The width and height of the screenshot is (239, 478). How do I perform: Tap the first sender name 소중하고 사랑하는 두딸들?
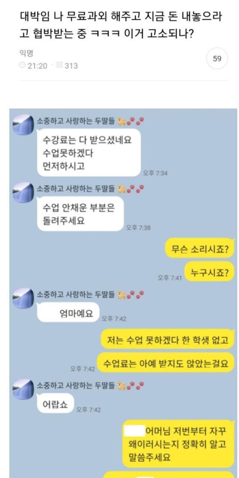[76, 121]
